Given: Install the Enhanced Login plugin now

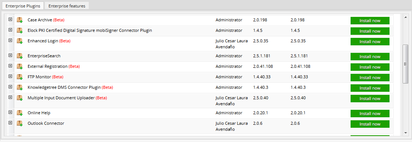Looking at the screenshot, I should click(370, 42).
